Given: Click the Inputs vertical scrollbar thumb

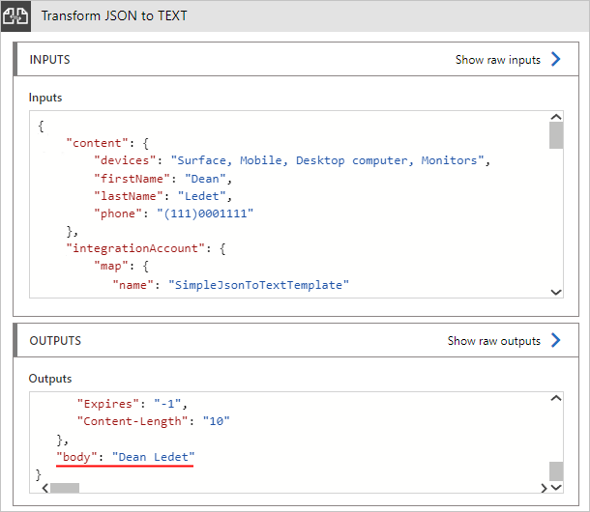Looking at the screenshot, I should click(x=556, y=135).
